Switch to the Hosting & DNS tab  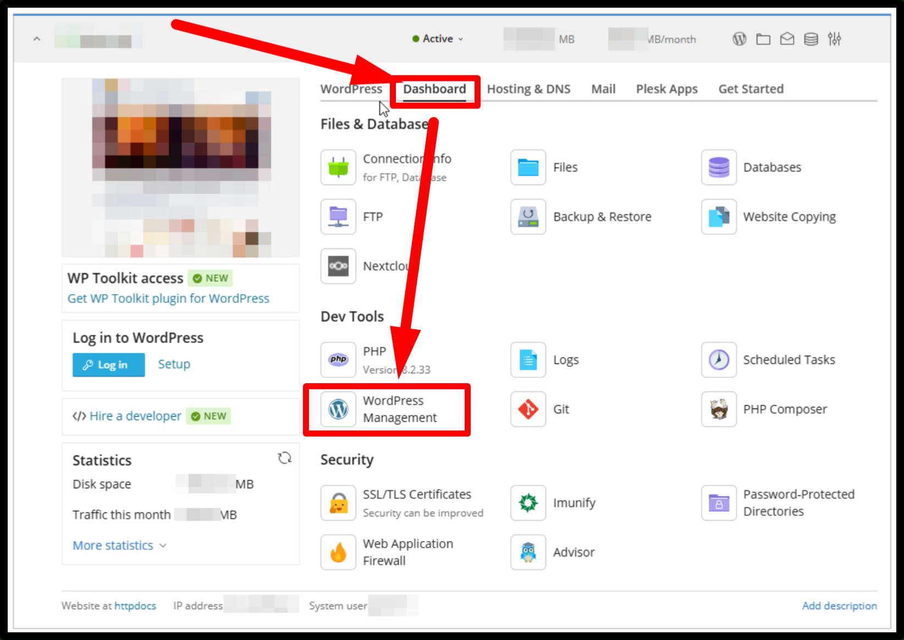coord(528,89)
